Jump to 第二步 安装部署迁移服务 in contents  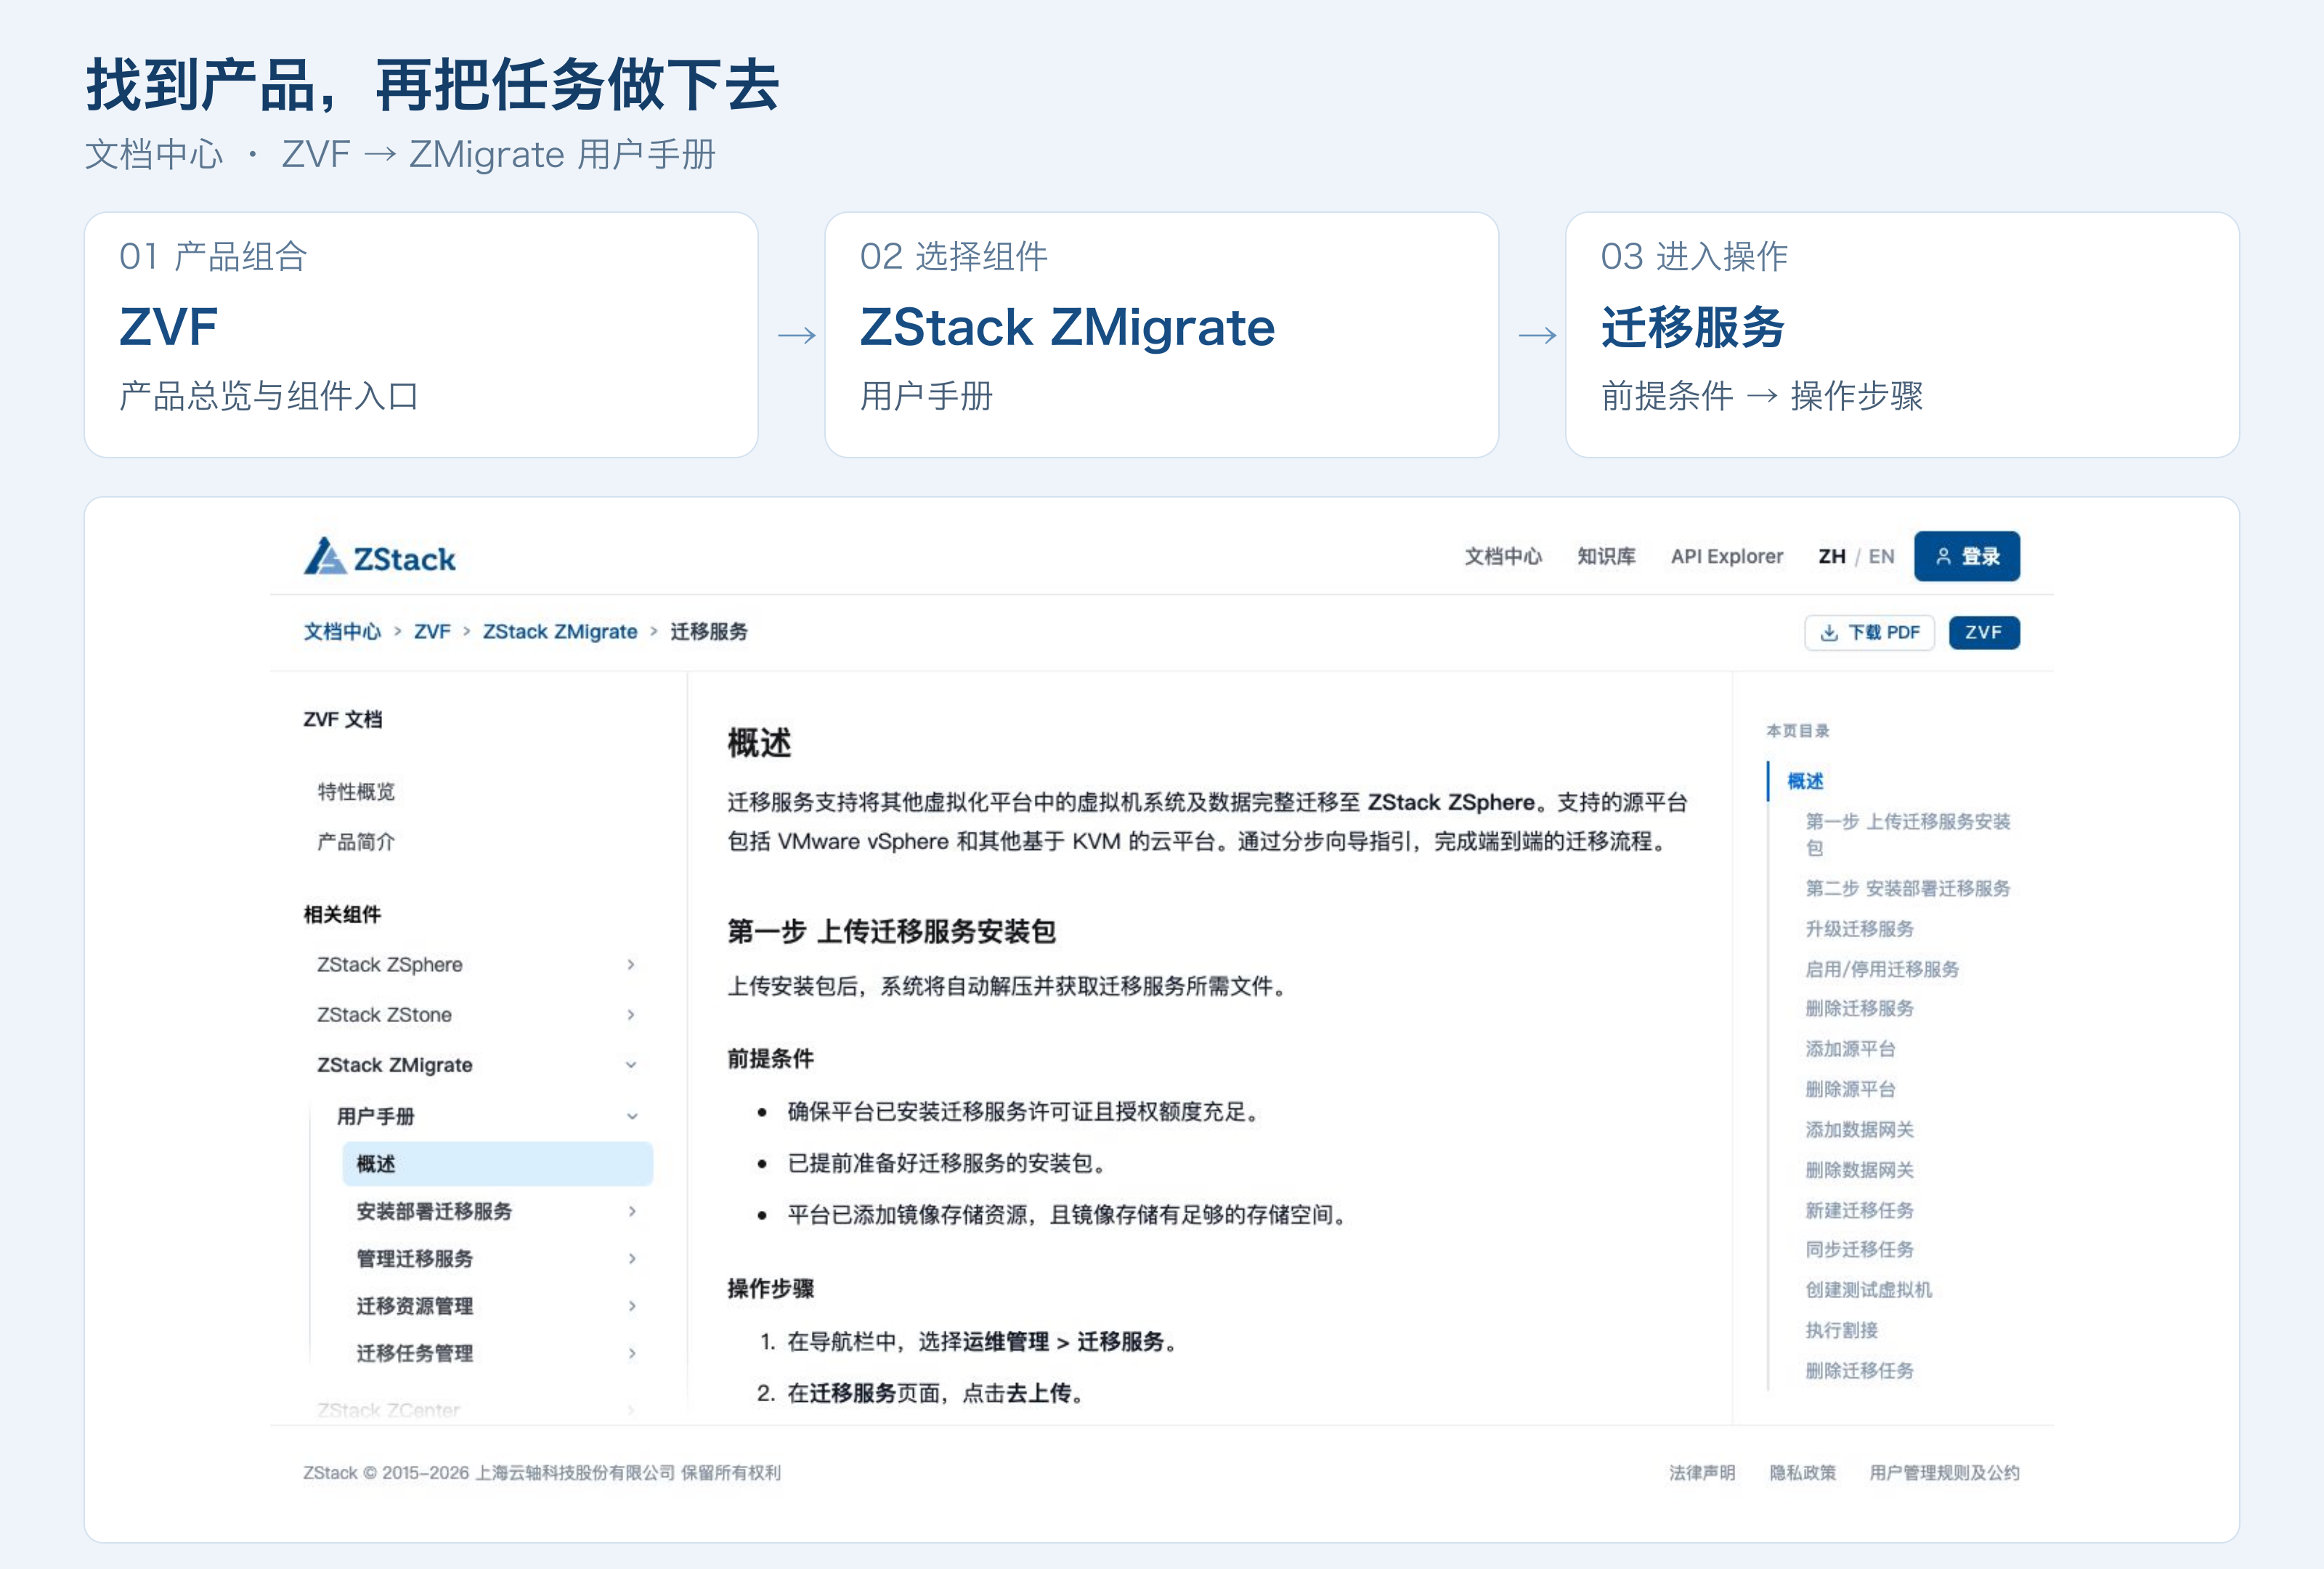pyautogui.click(x=1907, y=888)
